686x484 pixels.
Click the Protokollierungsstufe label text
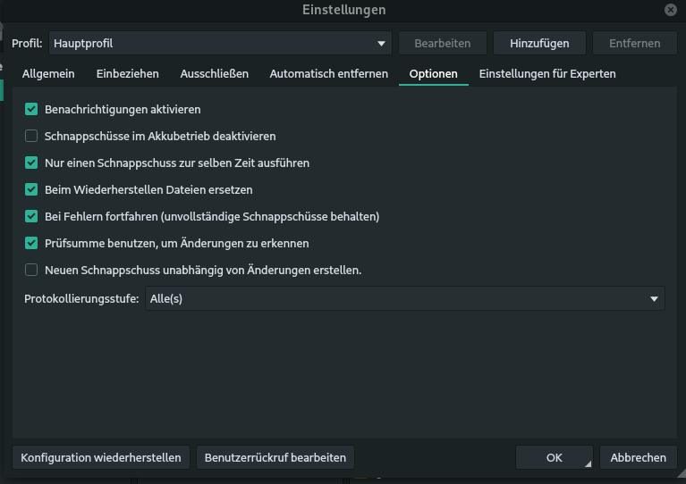(x=81, y=299)
